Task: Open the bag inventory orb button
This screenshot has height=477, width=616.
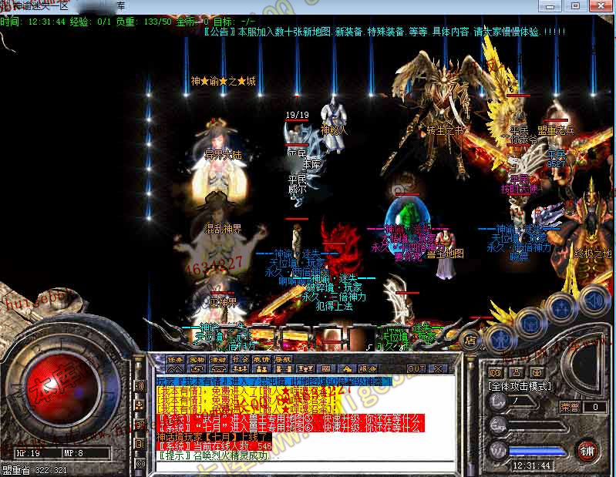Action: 530,324
